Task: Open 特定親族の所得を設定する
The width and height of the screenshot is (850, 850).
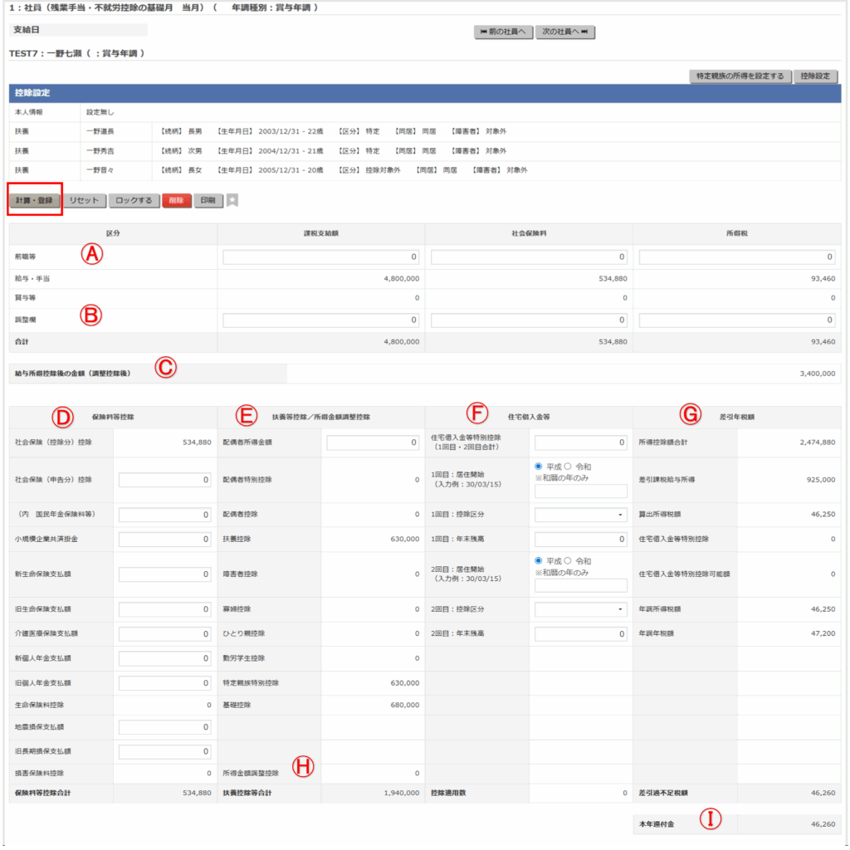Action: [740, 76]
